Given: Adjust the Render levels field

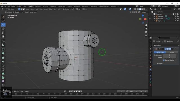Looking at the screenshot, I should pos(169,57).
